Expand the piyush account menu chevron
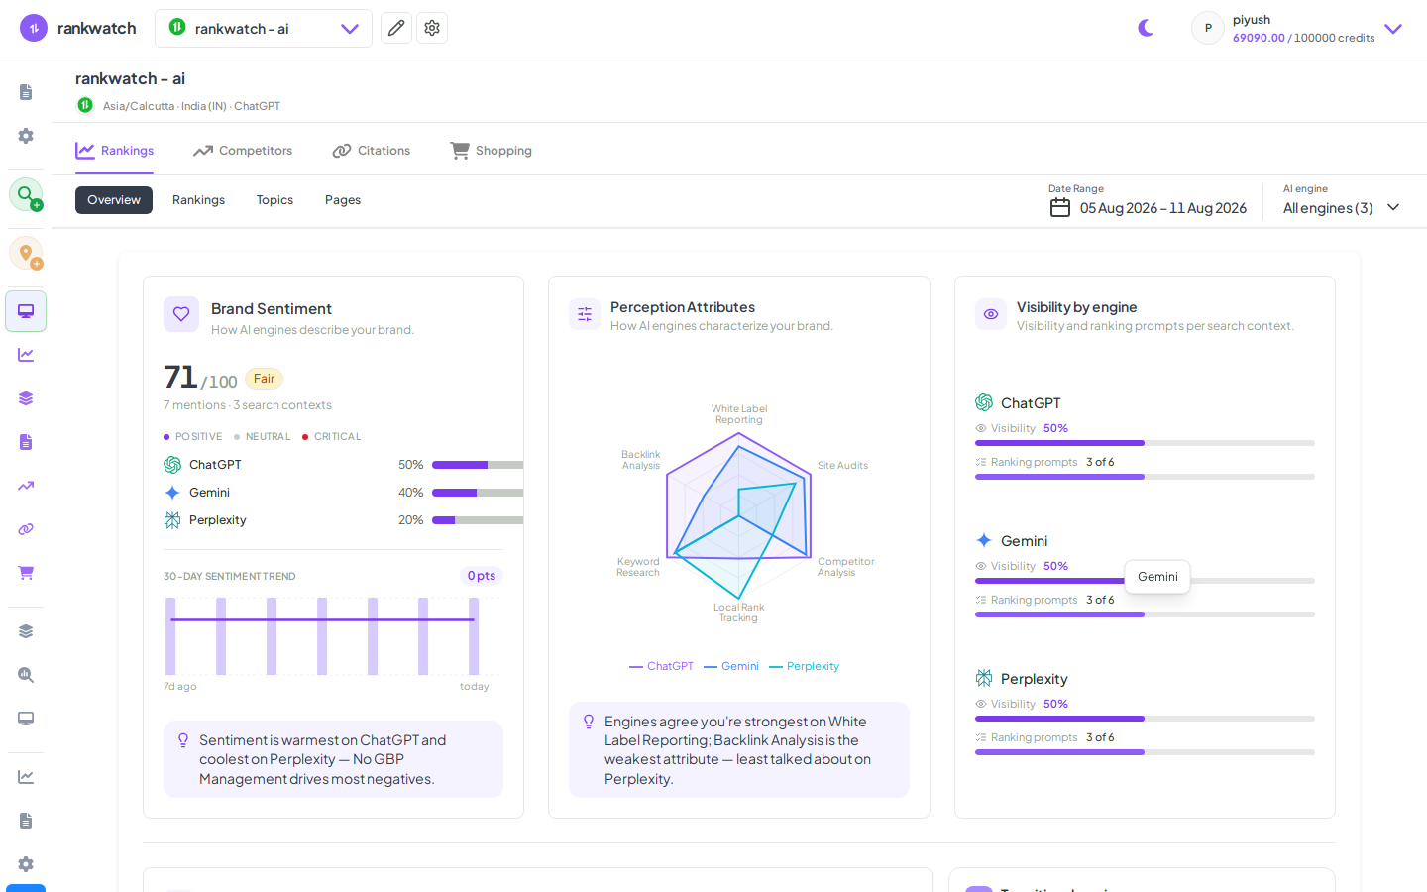Image resolution: width=1427 pixels, height=892 pixels. point(1393,29)
